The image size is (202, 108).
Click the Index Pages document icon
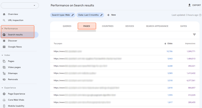pyautogui.click(x=4, y=61)
